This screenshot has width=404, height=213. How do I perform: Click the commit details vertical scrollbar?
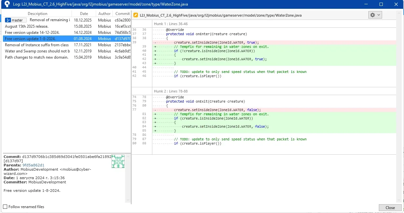point(128,178)
